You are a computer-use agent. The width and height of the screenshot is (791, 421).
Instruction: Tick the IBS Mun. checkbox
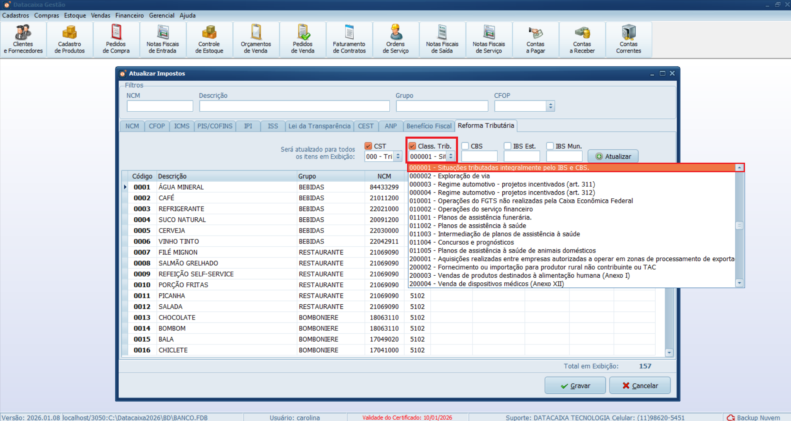coord(550,146)
